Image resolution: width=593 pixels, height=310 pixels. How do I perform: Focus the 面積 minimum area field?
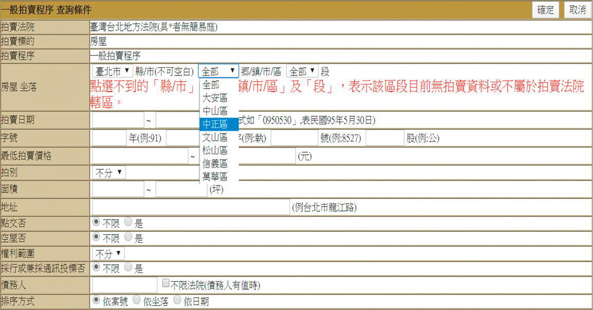pos(118,189)
